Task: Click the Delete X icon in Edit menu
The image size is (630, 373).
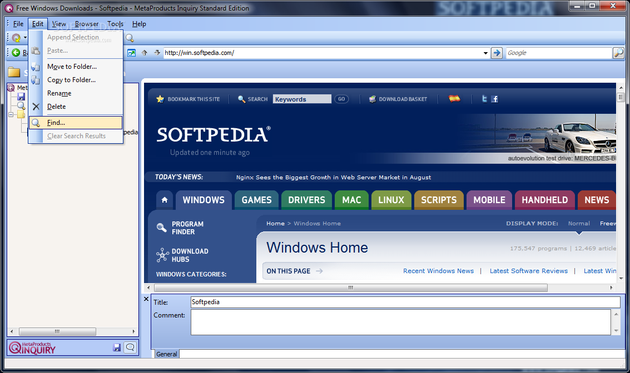Action: click(x=36, y=107)
